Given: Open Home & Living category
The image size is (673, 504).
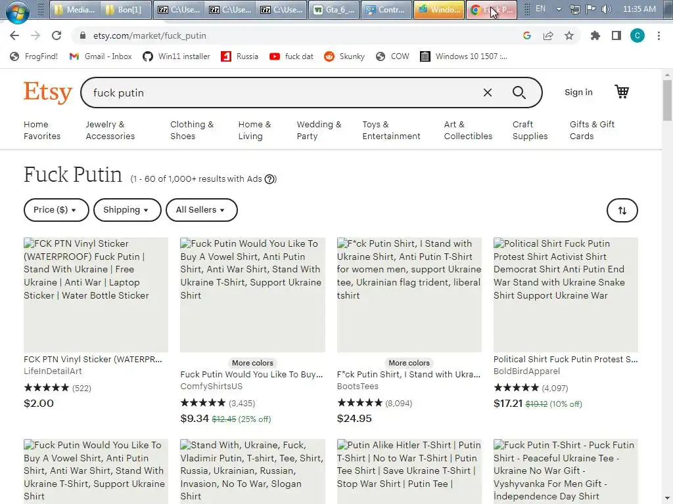Looking at the screenshot, I should [254, 131].
